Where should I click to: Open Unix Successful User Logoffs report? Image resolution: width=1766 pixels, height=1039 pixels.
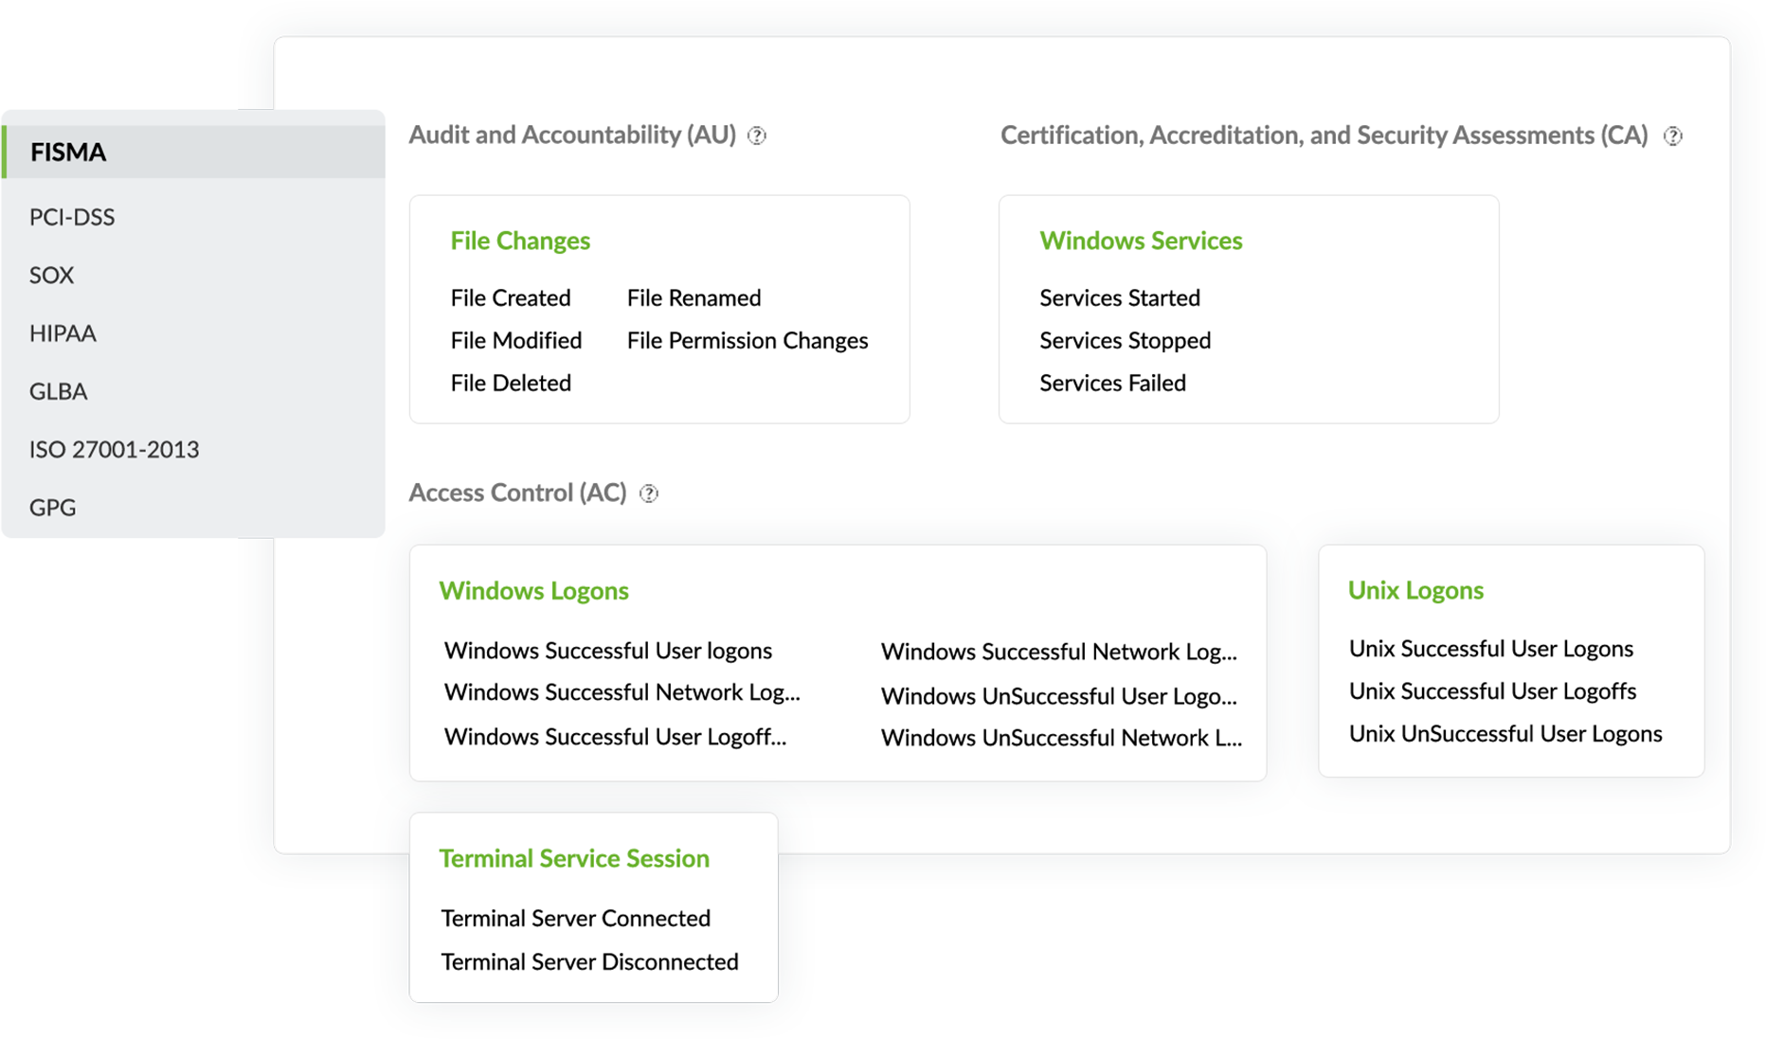pyautogui.click(x=1492, y=691)
